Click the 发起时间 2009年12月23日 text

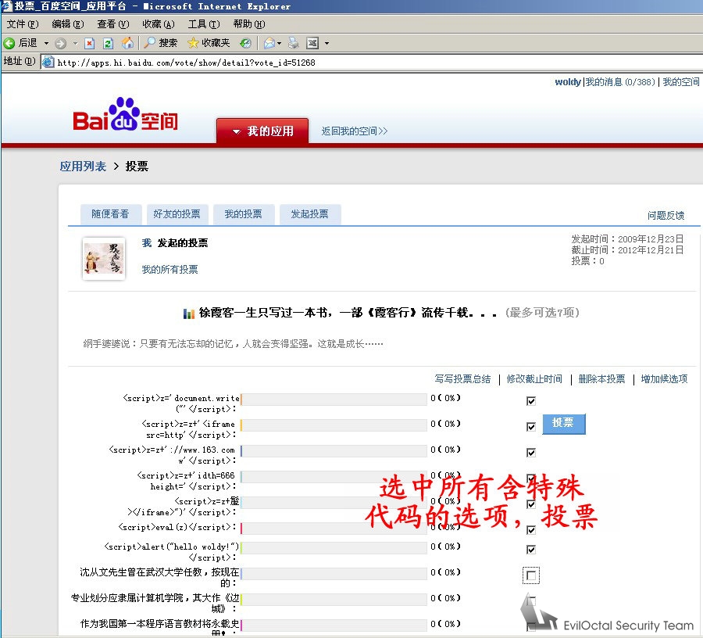tap(627, 239)
